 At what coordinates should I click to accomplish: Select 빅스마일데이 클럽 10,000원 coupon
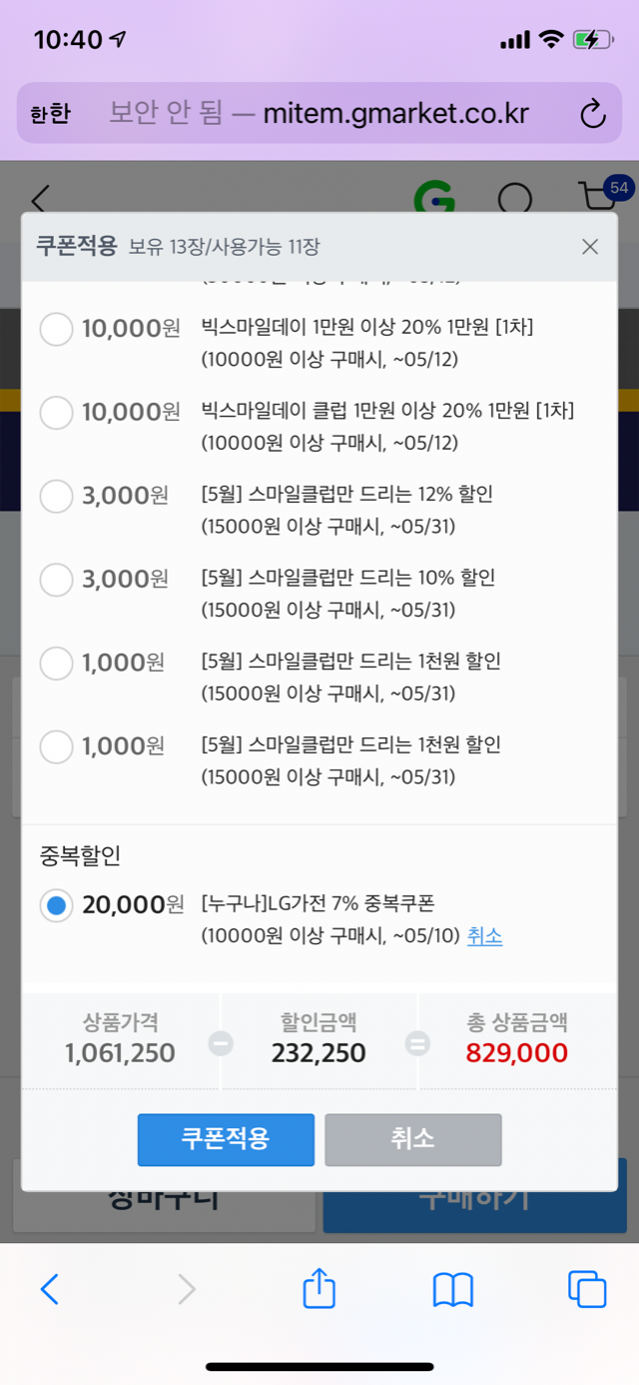click(x=56, y=412)
